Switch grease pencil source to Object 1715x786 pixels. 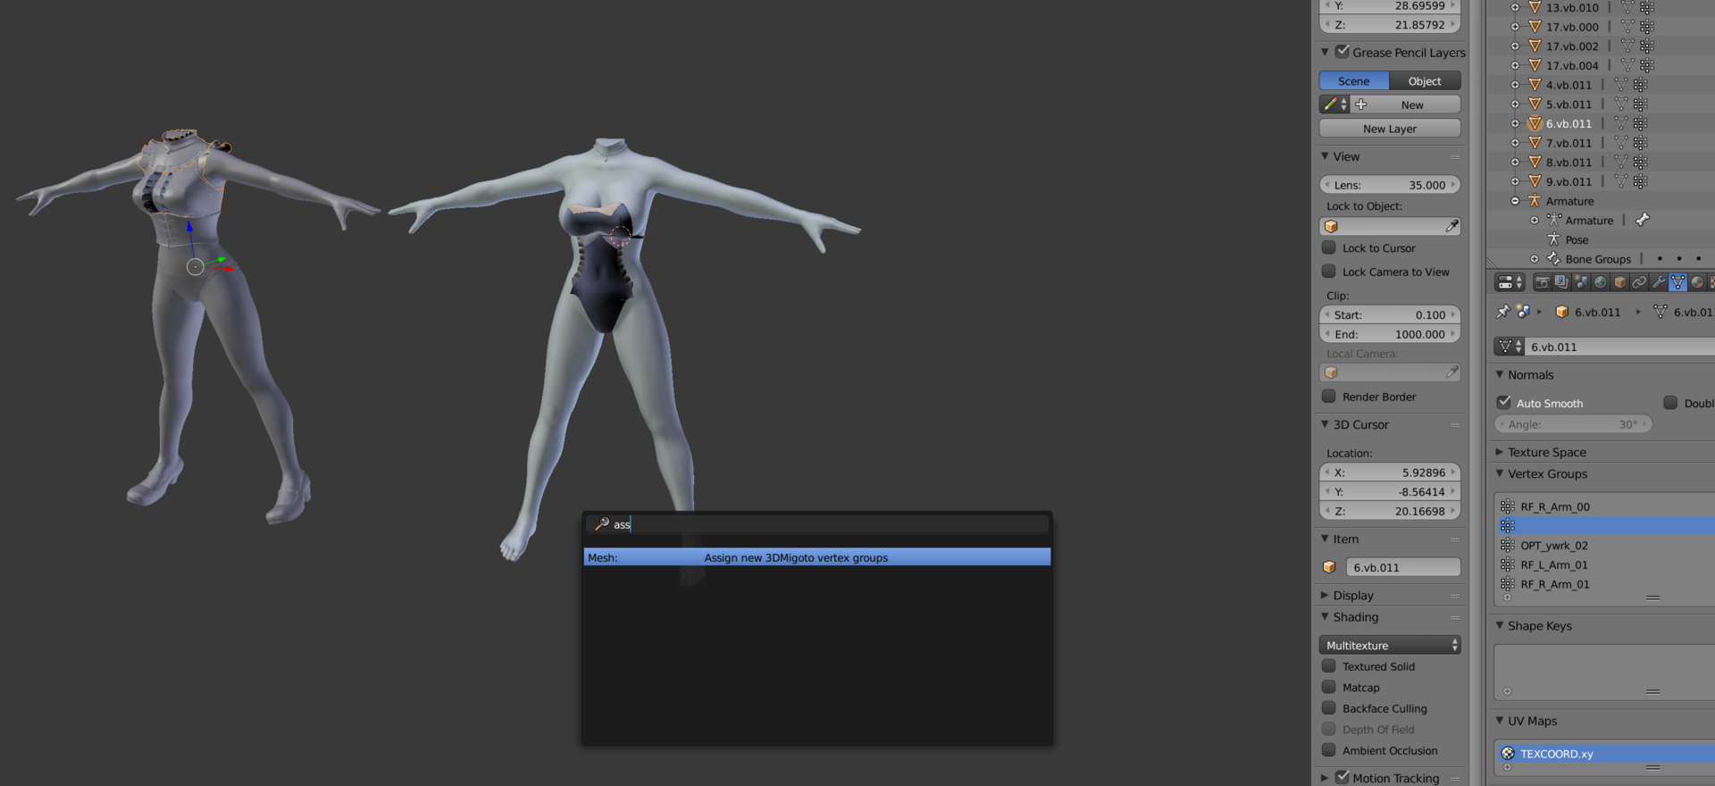(1426, 81)
